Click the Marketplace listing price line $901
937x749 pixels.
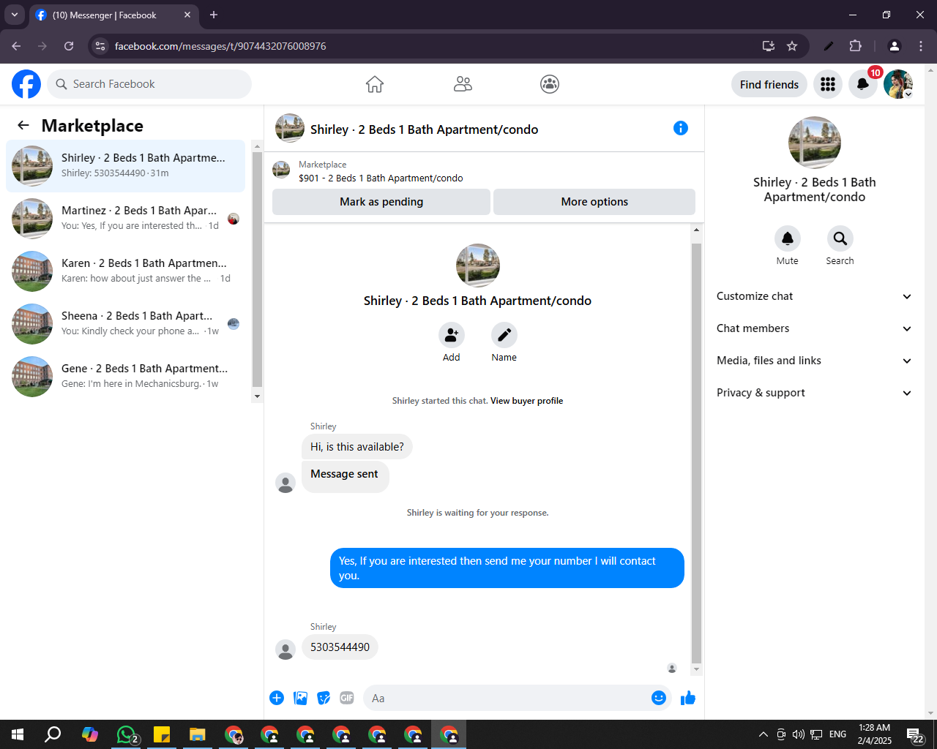click(x=381, y=178)
